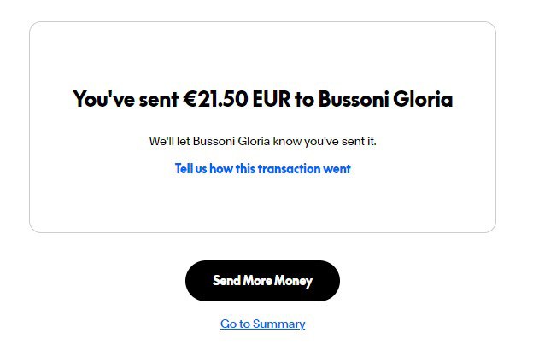Click the EUR currency label in the heading
The height and width of the screenshot is (356, 533).
pyautogui.click(x=272, y=99)
